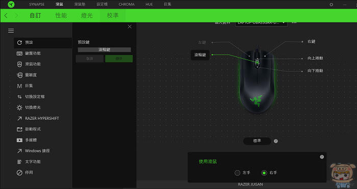Viewport: 357px width, 189px height.
Task: Click the 標準 standard mode button
Action: tap(257, 141)
